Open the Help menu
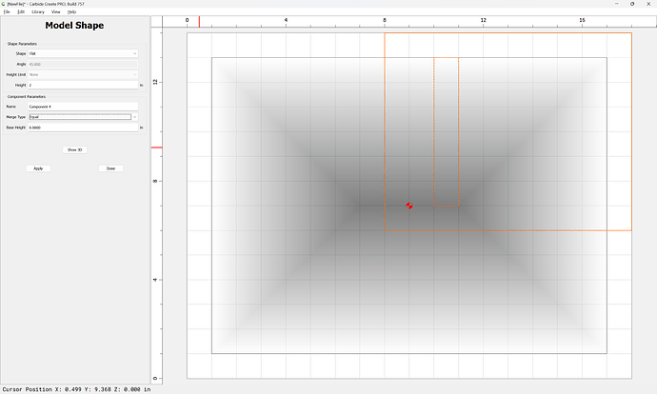Viewport: 657px width, 394px height. pyautogui.click(x=71, y=12)
